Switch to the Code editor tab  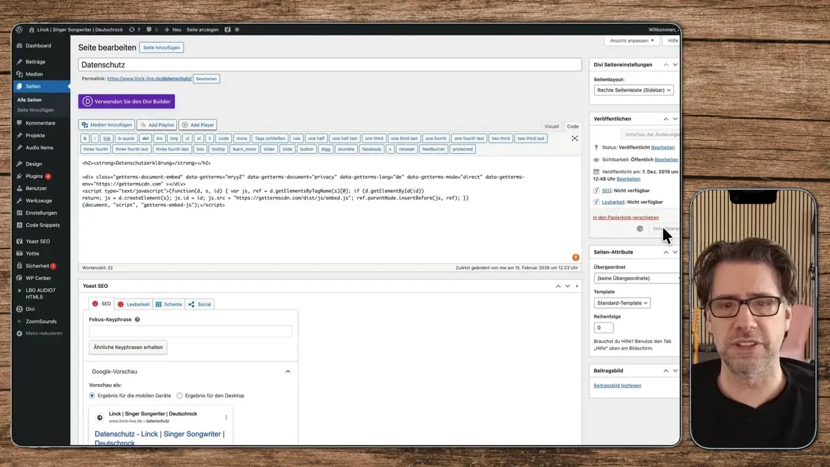[x=573, y=126]
